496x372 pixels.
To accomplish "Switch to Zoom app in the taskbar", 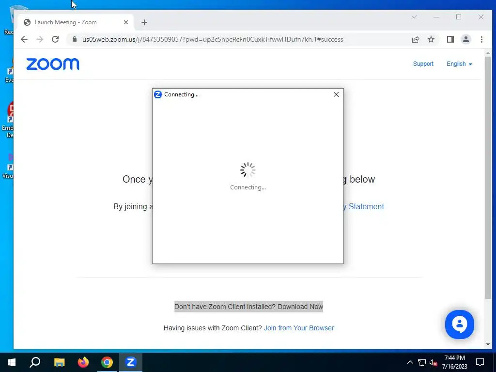I will [131, 362].
